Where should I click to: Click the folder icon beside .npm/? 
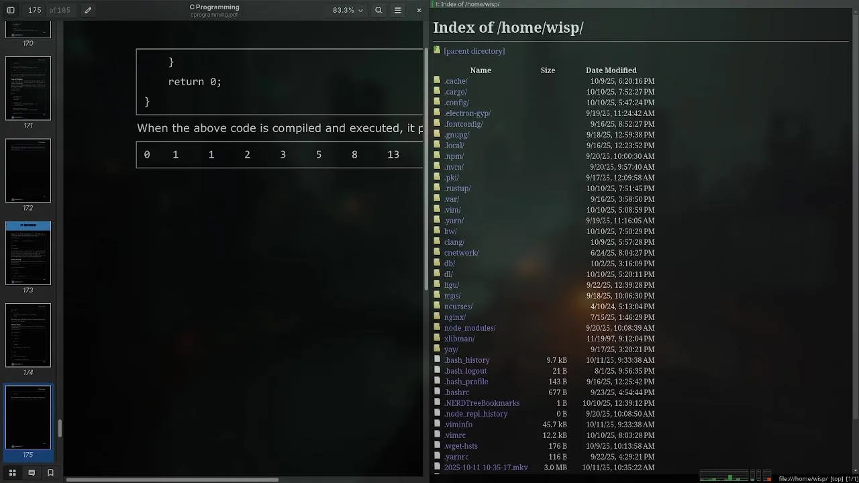click(x=437, y=156)
